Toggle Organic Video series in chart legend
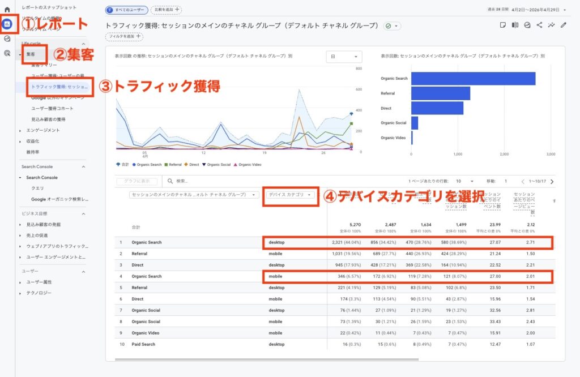 coord(248,165)
